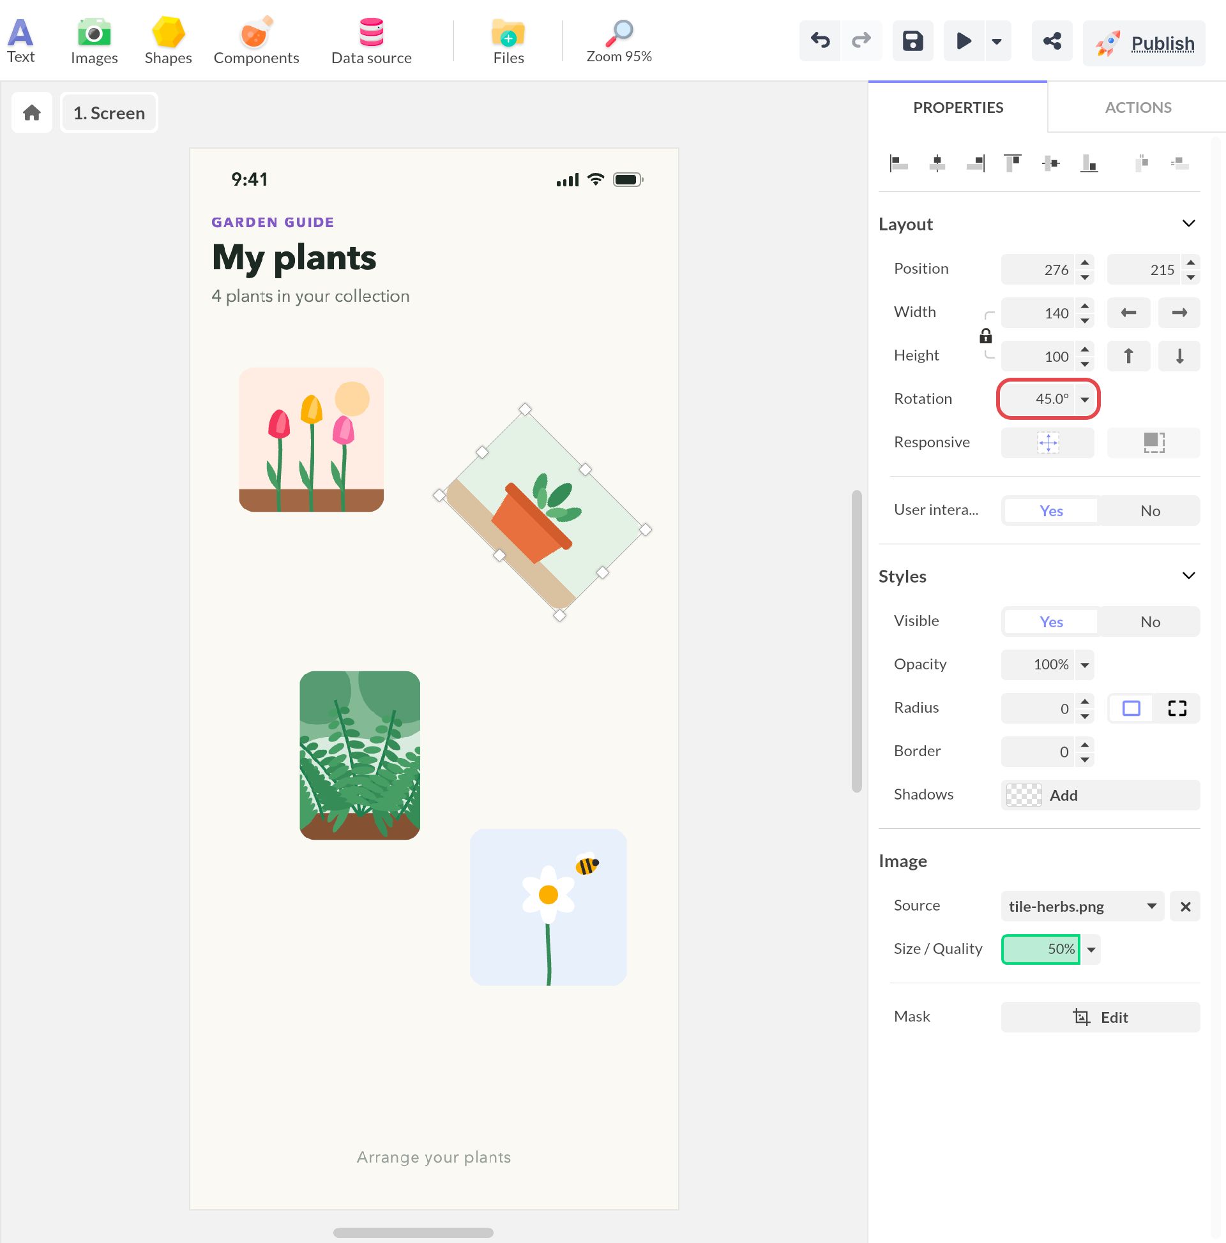The height and width of the screenshot is (1243, 1226).
Task: Start preview with the play icon
Action: [x=964, y=41]
